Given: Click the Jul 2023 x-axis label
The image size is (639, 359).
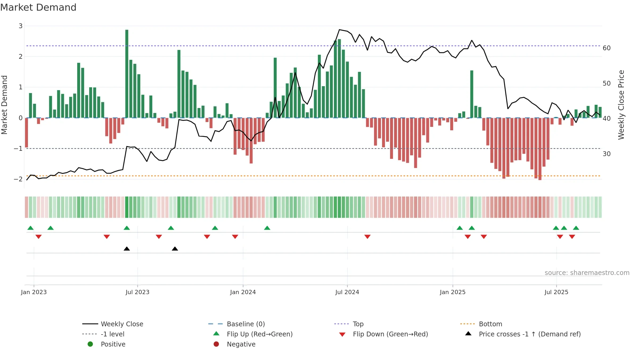Looking at the screenshot, I should [137, 292].
